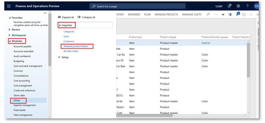Viewport: 265px width, 123px height.
Task: Select the Audit workbench module
Action: tap(22, 56)
